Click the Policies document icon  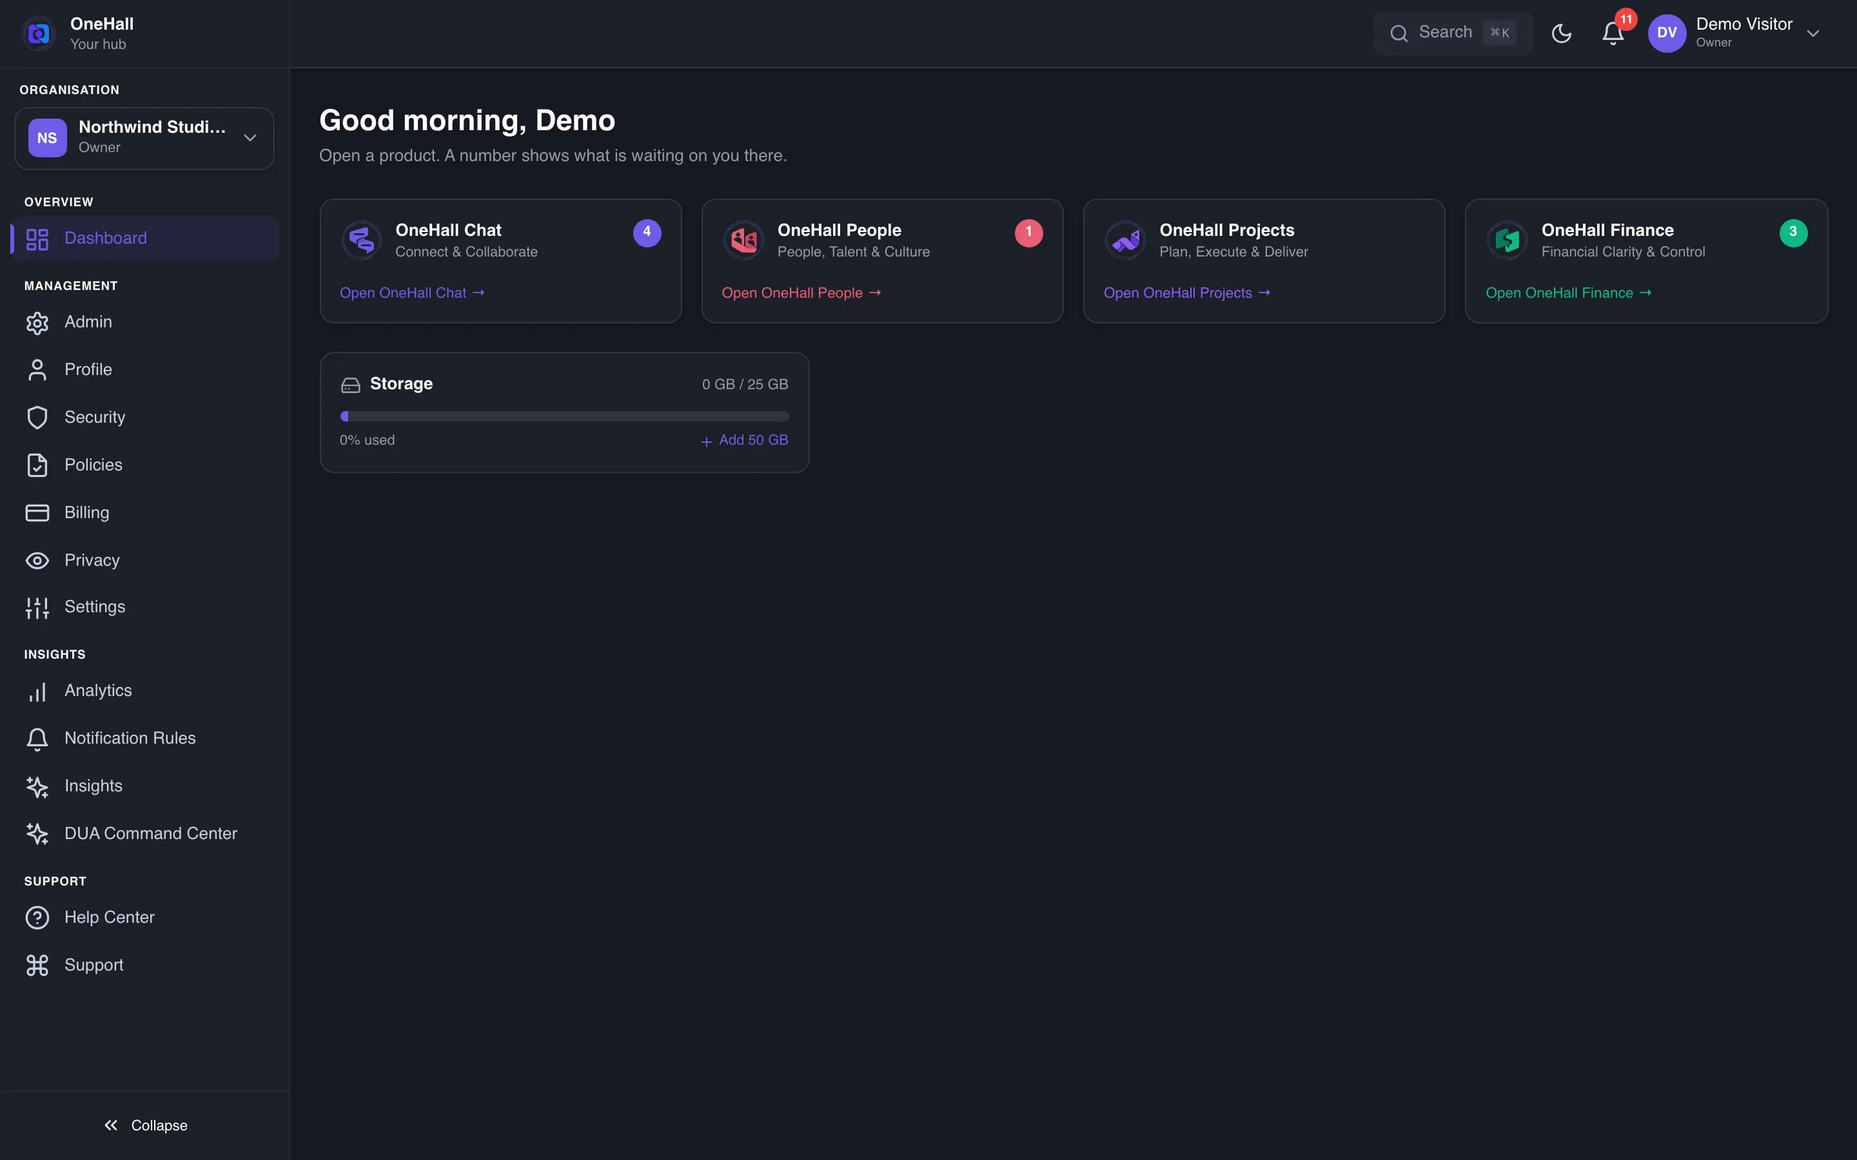(x=37, y=466)
